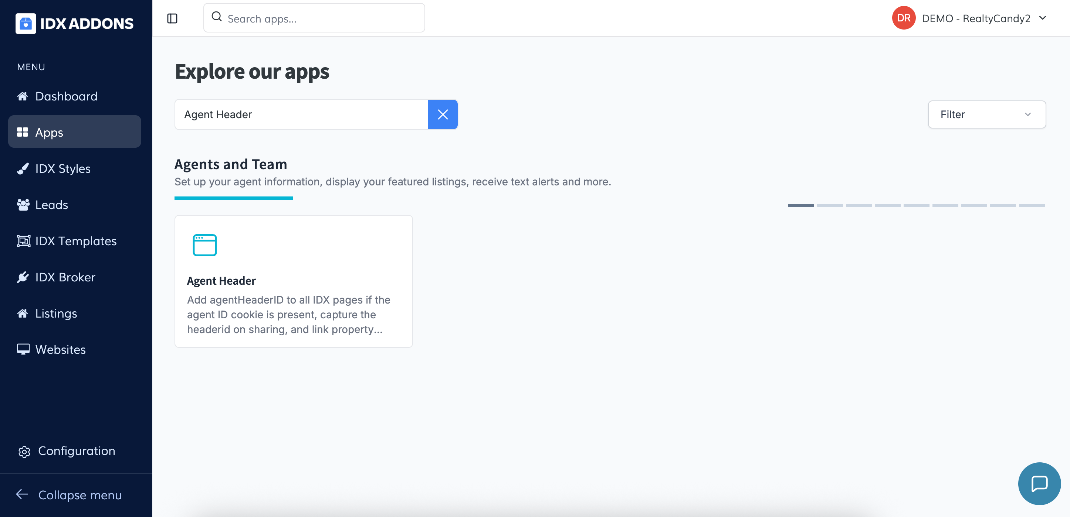1070x517 pixels.
Task: Click the IDX Broker plug icon
Action: point(23,277)
